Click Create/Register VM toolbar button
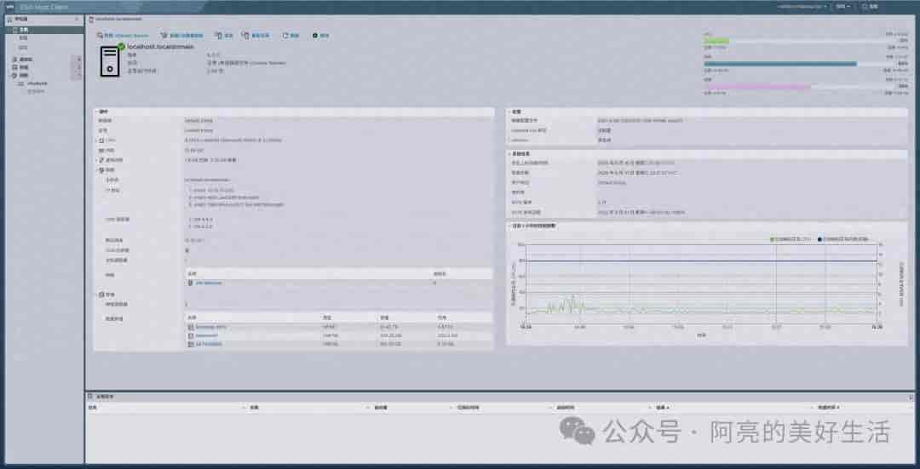 point(182,36)
